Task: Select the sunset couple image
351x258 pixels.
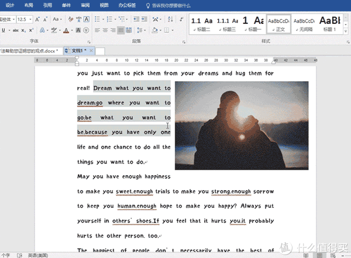Action: coord(241,124)
